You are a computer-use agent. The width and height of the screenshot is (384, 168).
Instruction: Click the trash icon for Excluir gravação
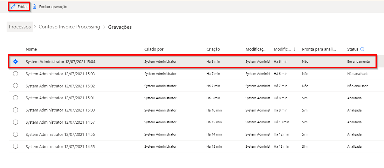click(x=35, y=7)
